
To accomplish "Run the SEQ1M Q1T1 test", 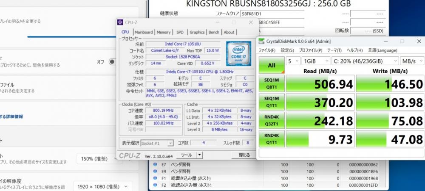I will (272, 102).
